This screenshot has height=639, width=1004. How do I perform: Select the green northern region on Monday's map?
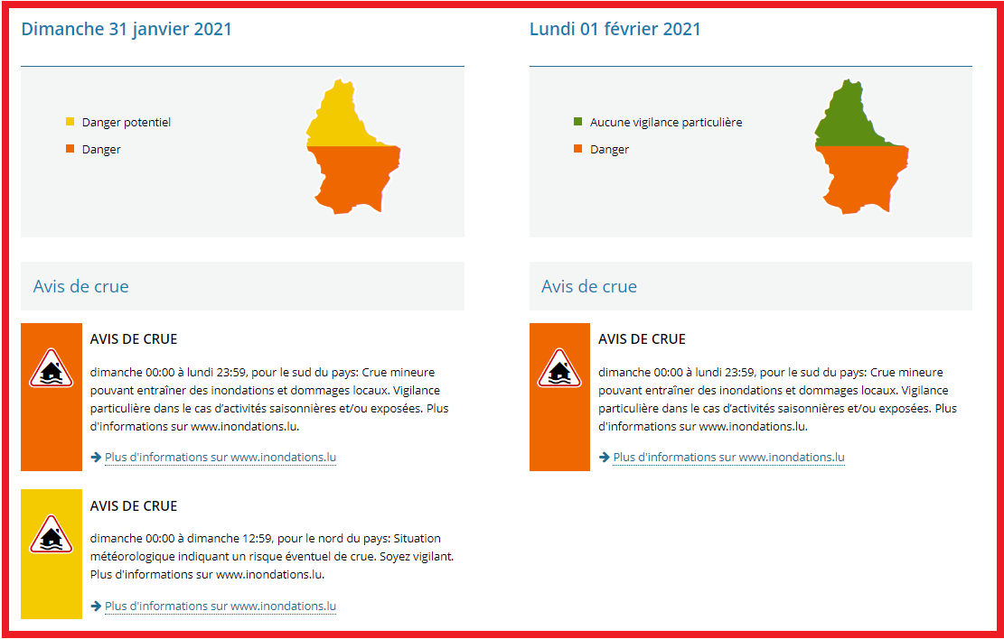(x=849, y=117)
